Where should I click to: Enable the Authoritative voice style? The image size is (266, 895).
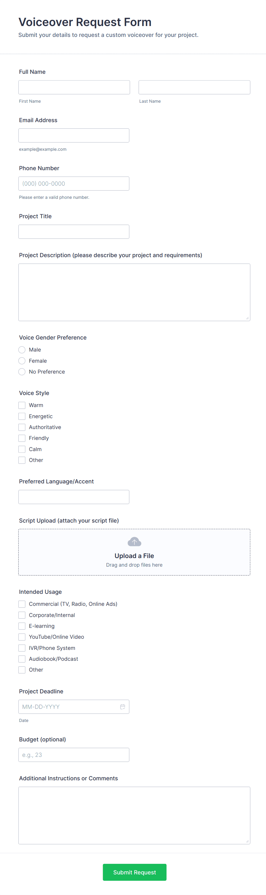pos(22,427)
